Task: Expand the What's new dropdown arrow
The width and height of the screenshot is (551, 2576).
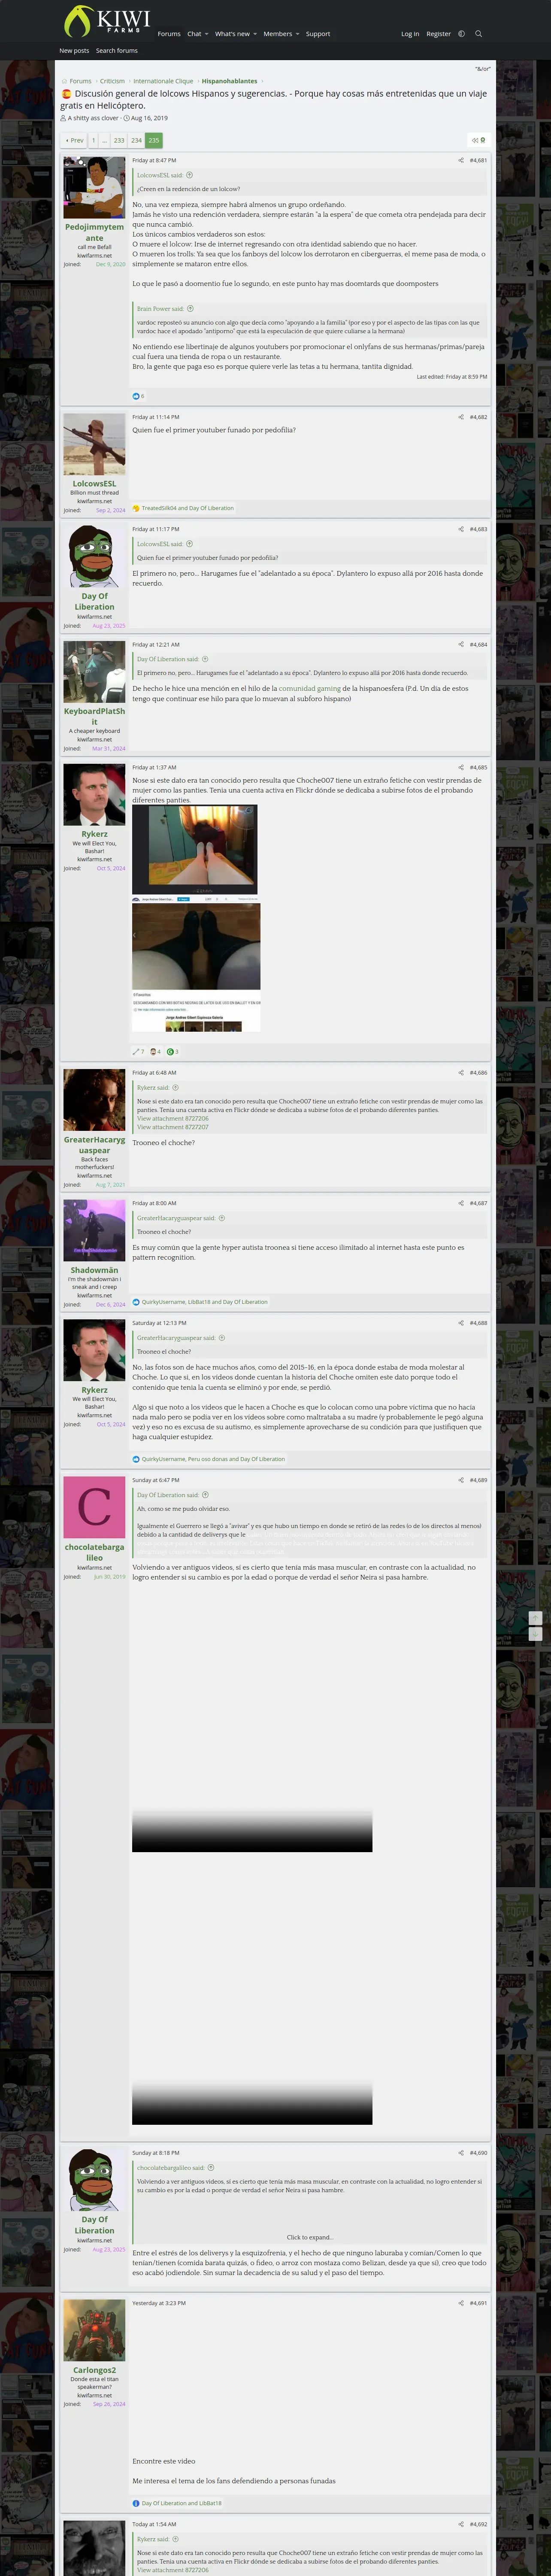Action: [x=255, y=34]
